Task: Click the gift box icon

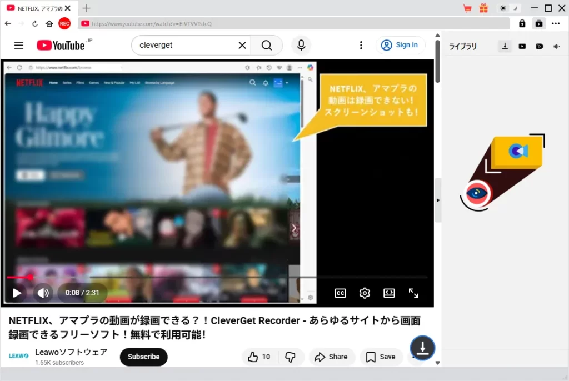Action: [x=483, y=8]
